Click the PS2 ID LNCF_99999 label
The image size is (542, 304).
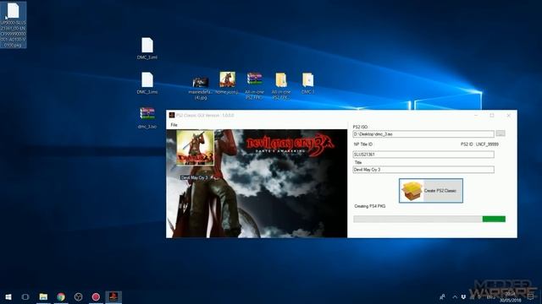[480, 144]
